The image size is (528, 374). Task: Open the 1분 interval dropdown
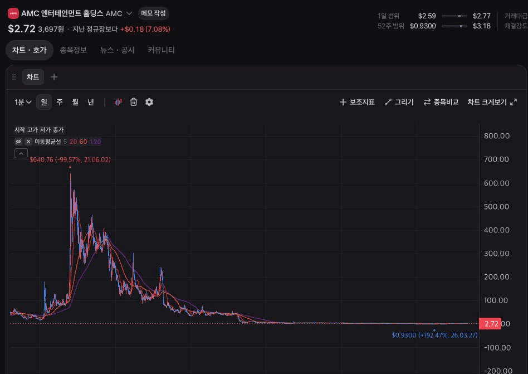23,102
